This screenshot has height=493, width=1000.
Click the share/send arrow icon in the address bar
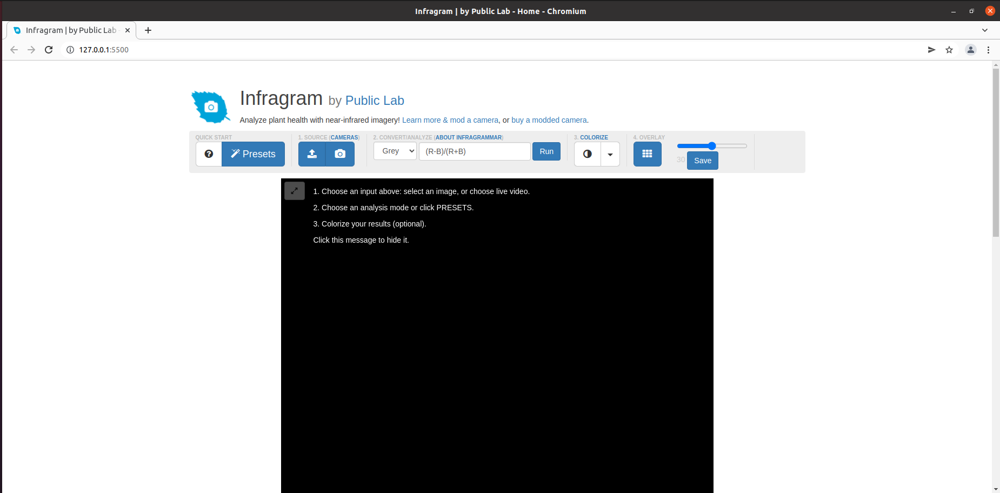pos(931,50)
